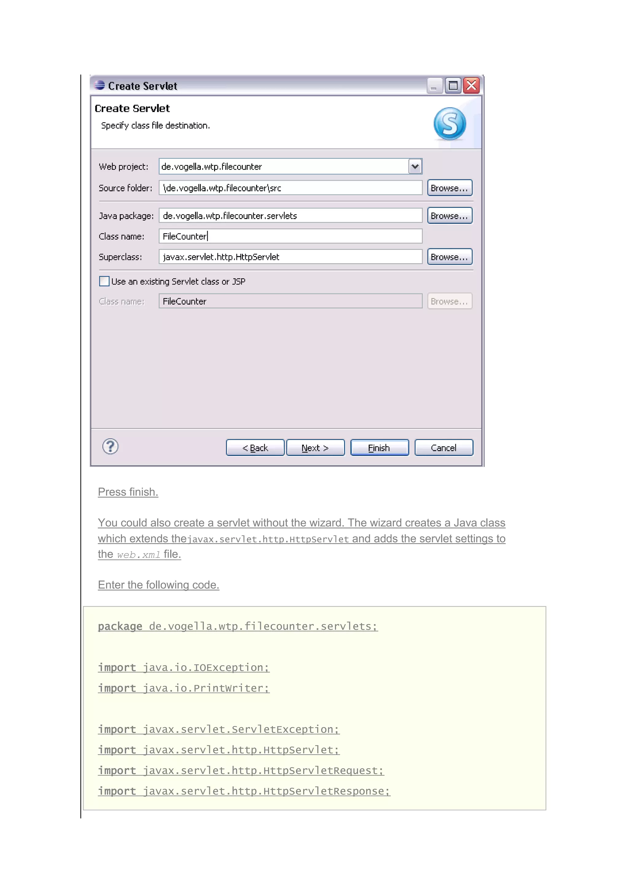Click the Eclipse icon in title bar
Viewport: 629px width, 889px height.
point(100,85)
